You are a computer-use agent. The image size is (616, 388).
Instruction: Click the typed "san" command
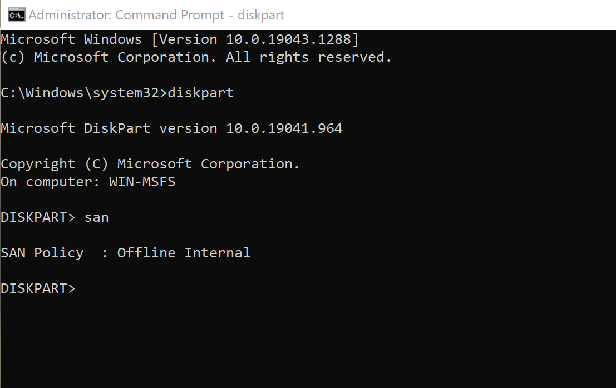96,217
